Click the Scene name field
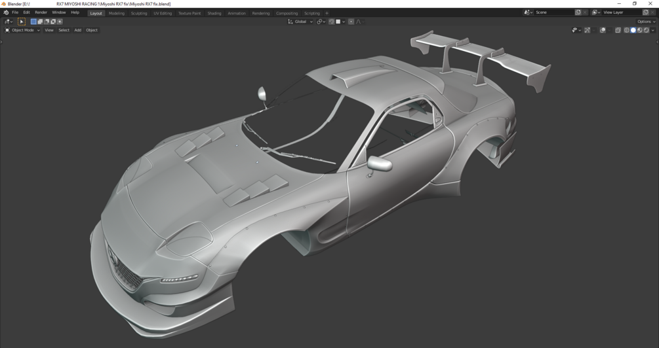The image size is (659, 348). pos(553,12)
